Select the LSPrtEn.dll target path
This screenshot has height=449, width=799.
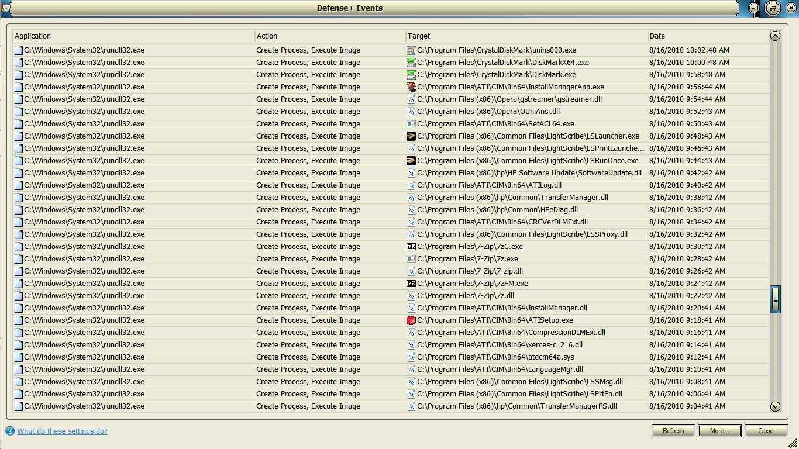[519, 394]
